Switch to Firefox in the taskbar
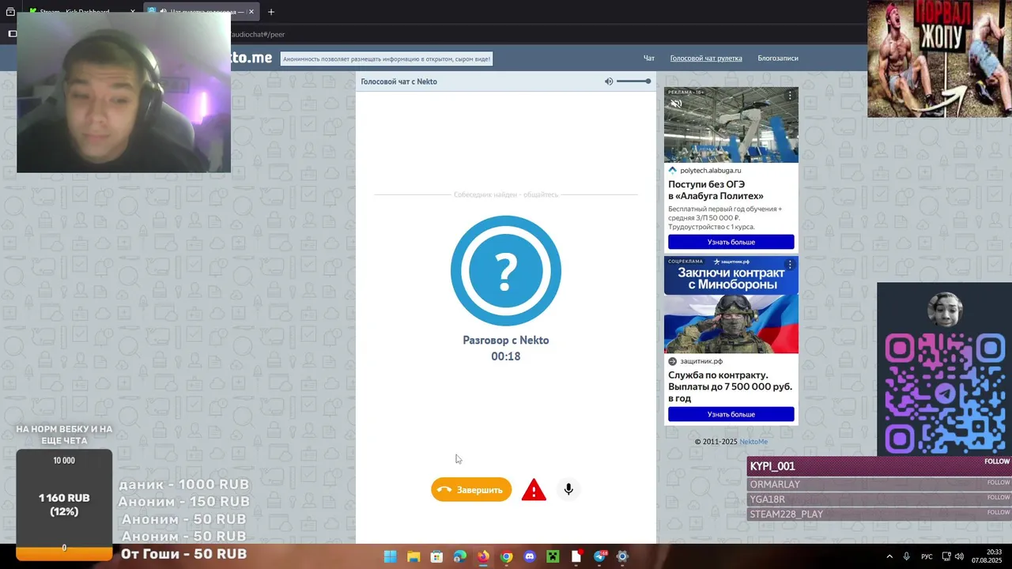Viewport: 1012px width, 569px height. click(x=483, y=556)
